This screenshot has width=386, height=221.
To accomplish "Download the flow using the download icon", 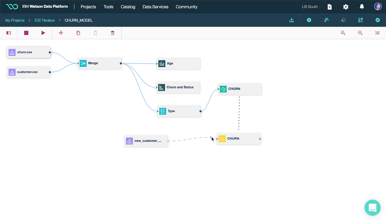I will [291, 20].
